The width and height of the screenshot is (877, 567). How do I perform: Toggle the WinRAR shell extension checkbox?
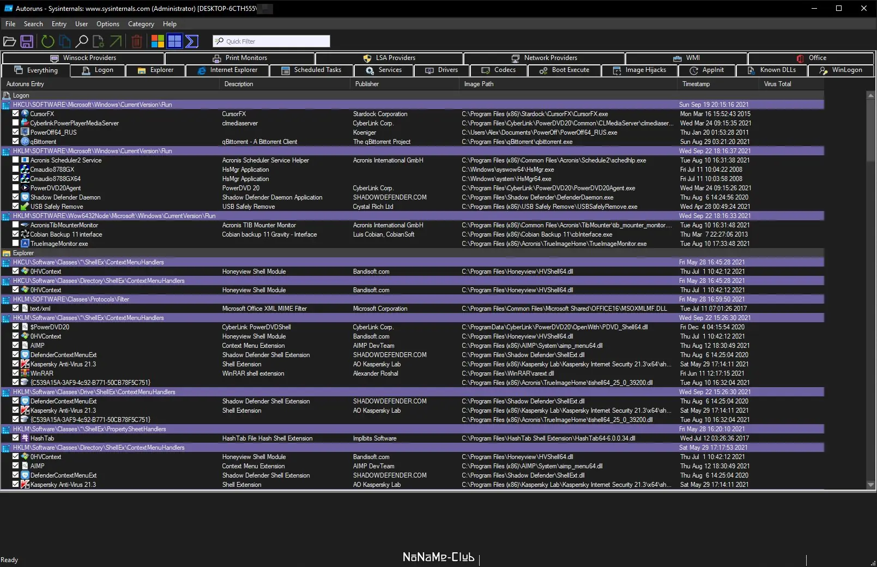15,373
